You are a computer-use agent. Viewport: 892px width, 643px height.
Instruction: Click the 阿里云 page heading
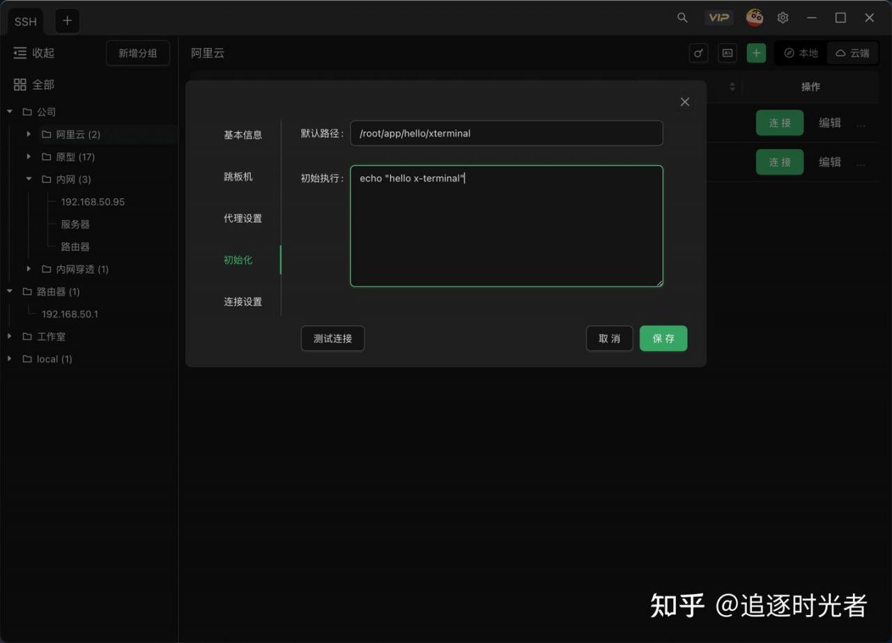[208, 53]
